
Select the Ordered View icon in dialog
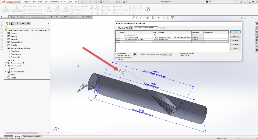pos(131,28)
